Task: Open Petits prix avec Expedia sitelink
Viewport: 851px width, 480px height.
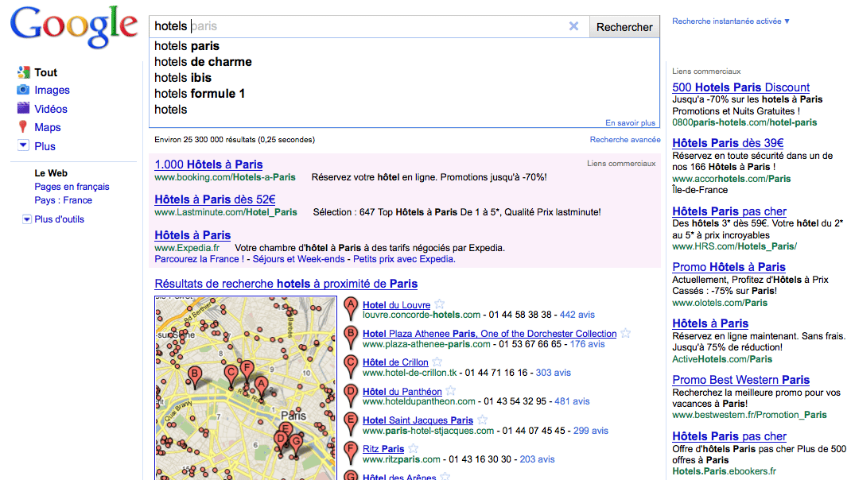Action: pos(404,259)
